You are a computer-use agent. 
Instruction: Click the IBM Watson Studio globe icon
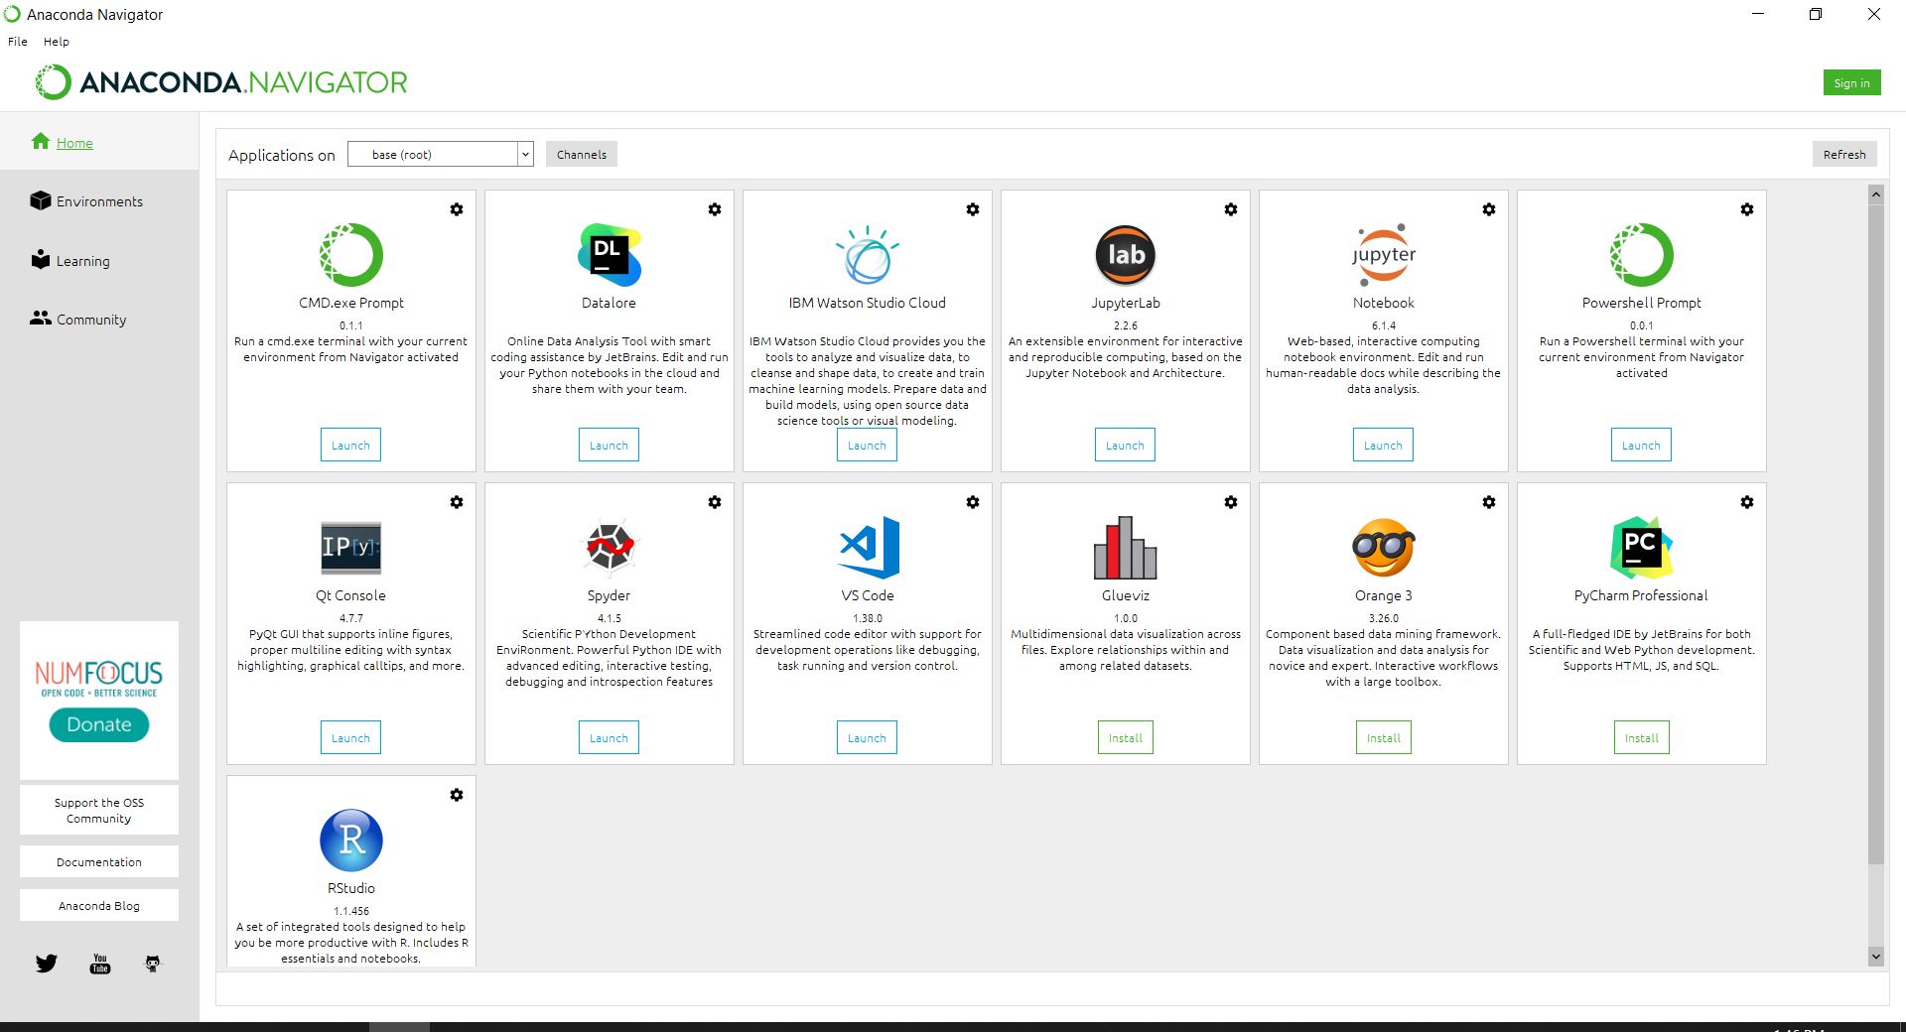[868, 255]
